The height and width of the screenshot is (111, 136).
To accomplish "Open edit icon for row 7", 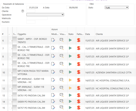I will [x=53, y=48].
